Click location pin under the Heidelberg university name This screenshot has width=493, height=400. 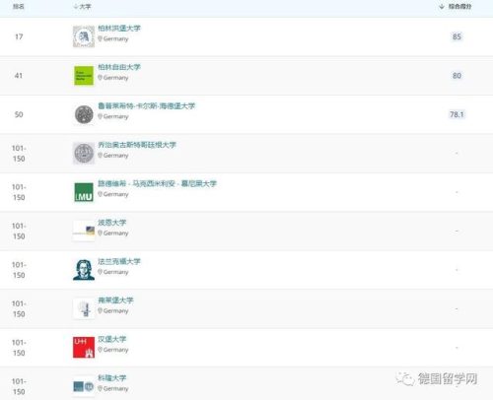click(x=100, y=116)
